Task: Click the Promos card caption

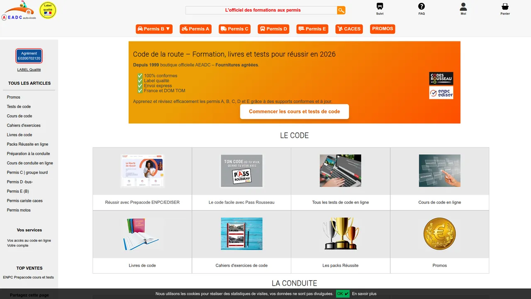Action: (440, 265)
